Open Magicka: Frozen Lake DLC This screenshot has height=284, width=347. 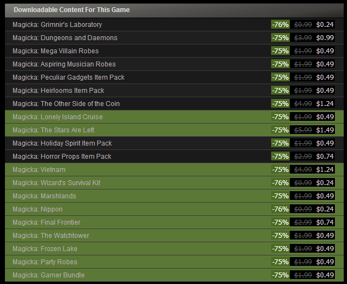(174, 249)
